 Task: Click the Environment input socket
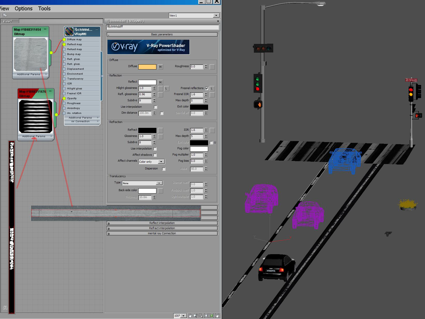64,74
